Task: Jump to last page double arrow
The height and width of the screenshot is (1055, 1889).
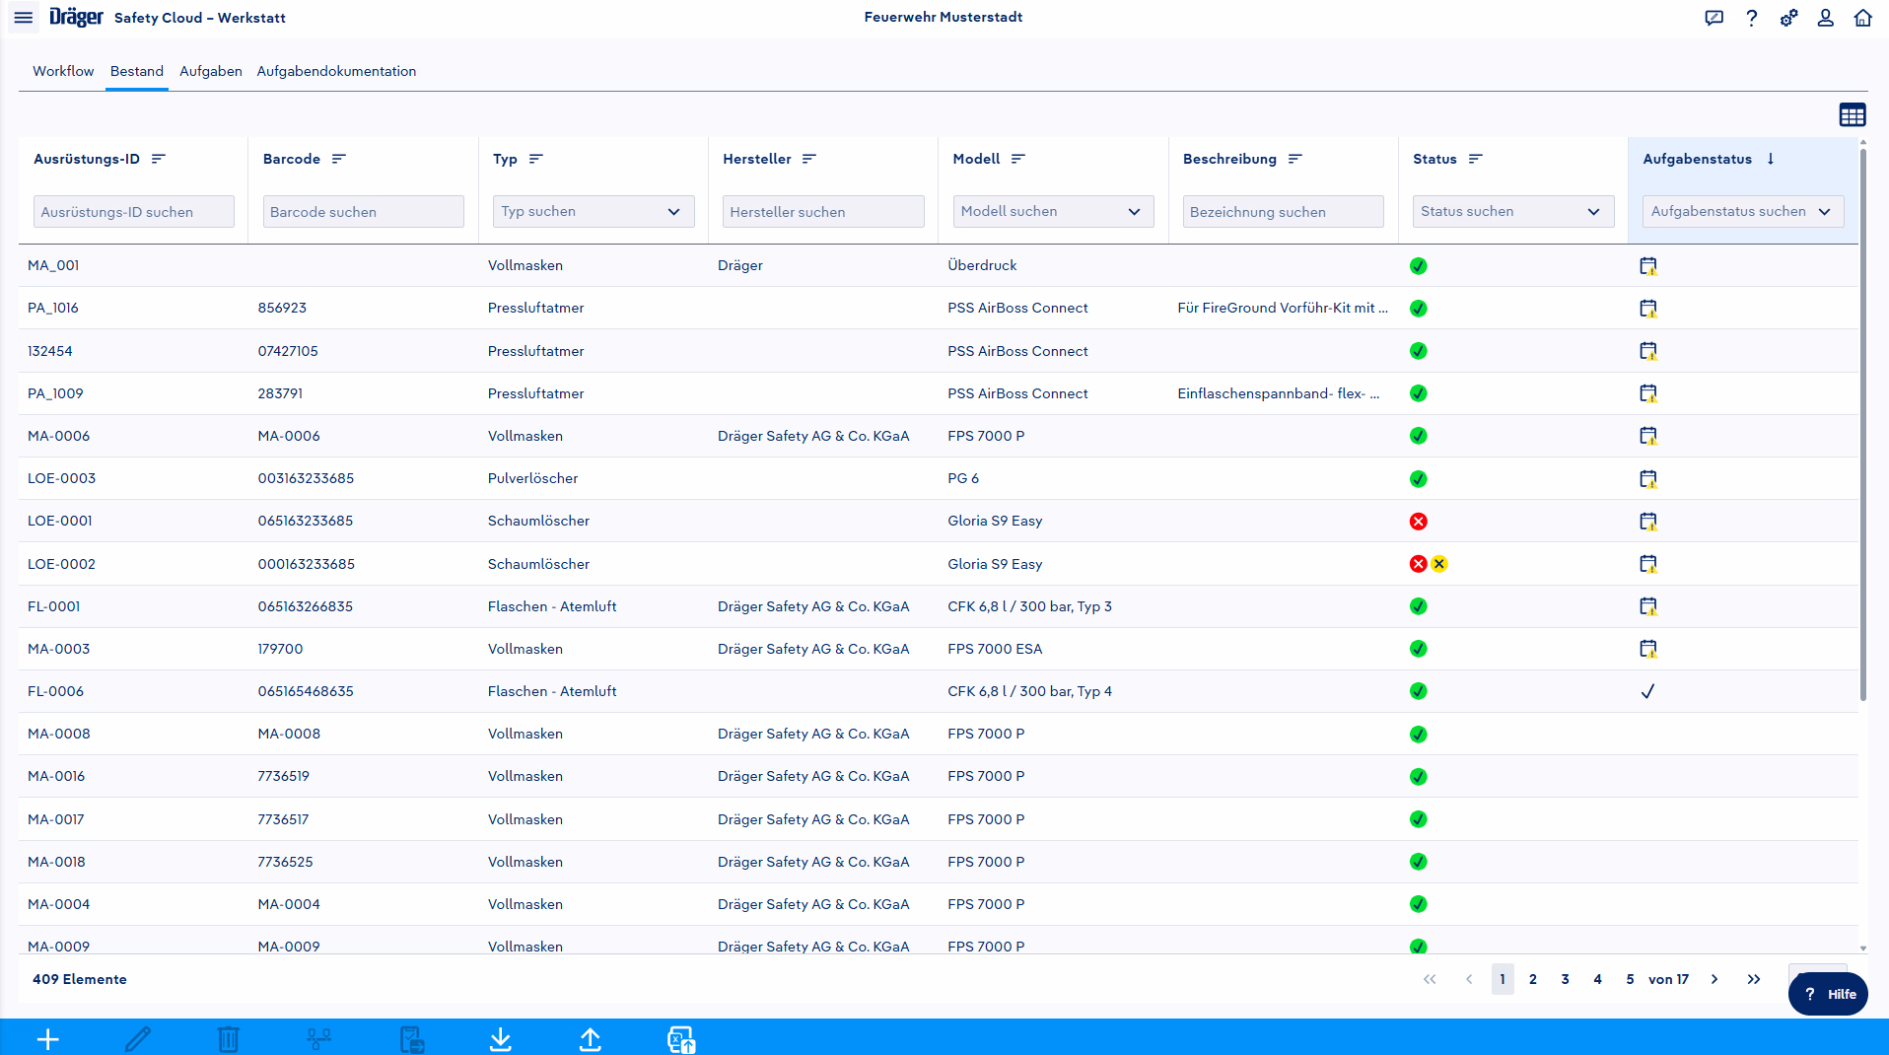Action: click(1754, 979)
